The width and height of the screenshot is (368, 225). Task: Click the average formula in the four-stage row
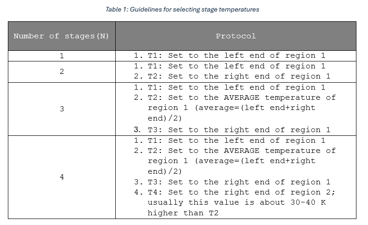[x=255, y=161]
